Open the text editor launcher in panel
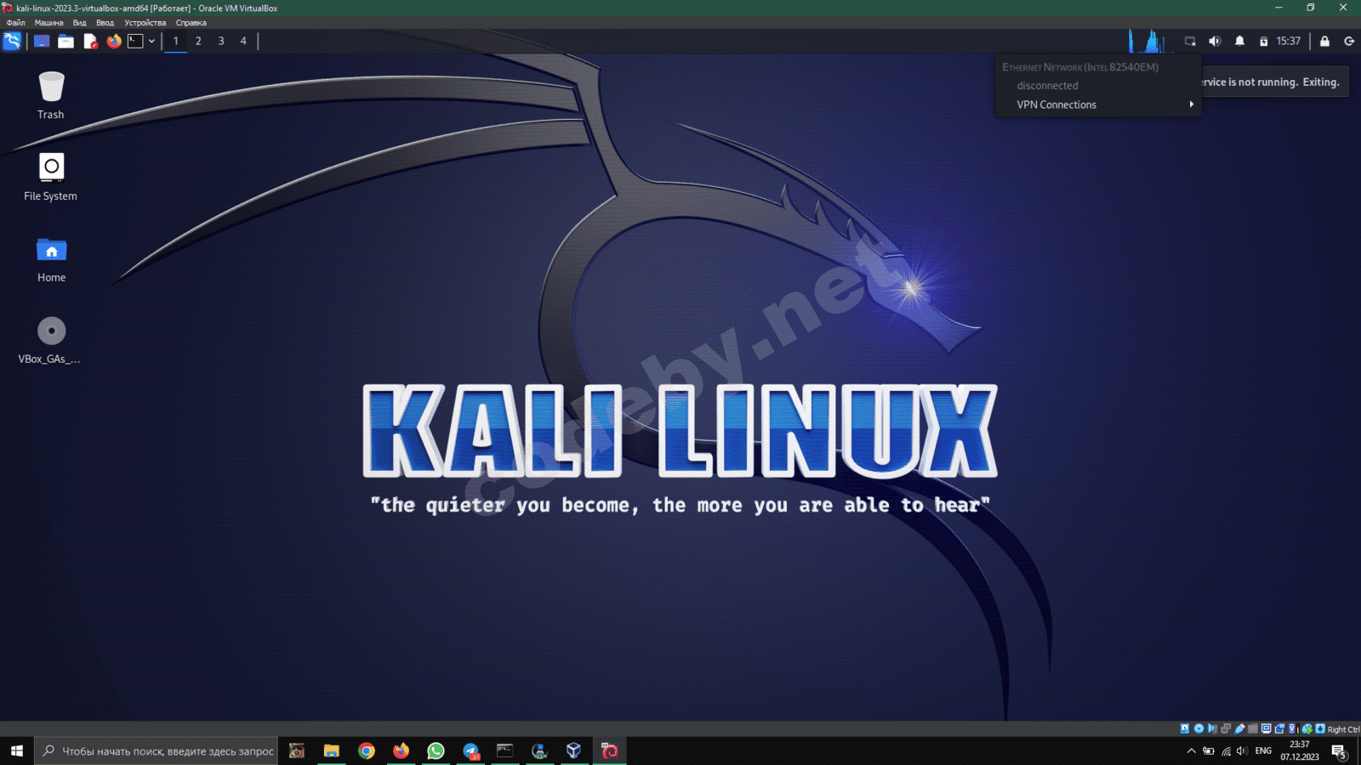 (x=90, y=41)
